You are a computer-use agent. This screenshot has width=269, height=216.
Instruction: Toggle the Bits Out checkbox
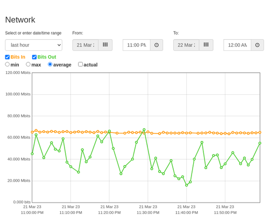[x=34, y=57]
